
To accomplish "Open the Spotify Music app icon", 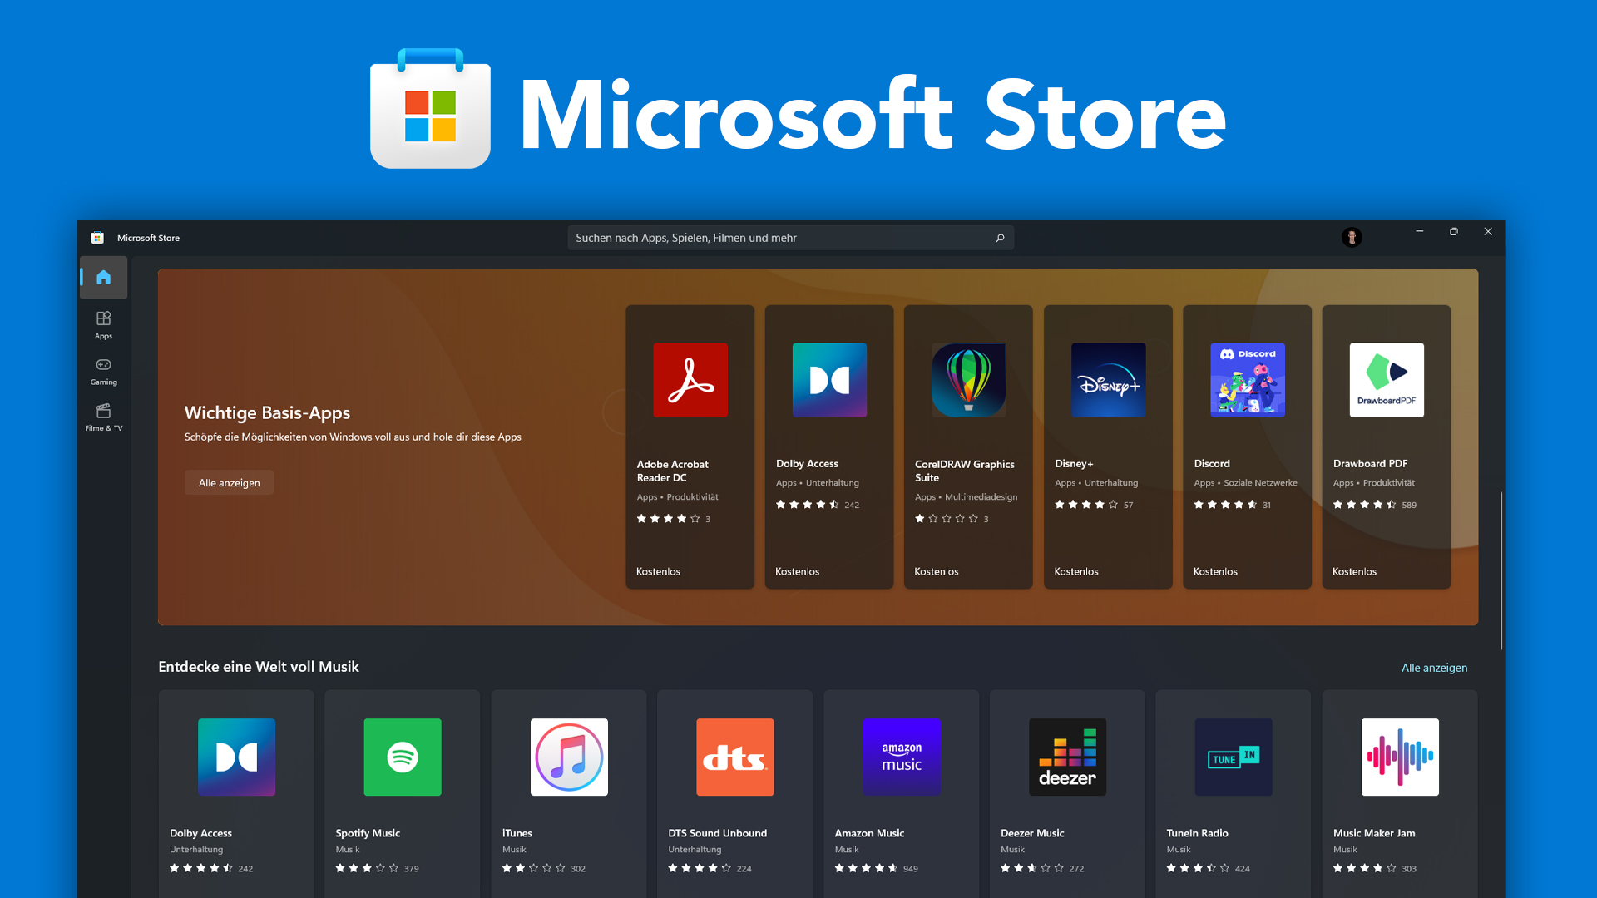I will click(402, 757).
